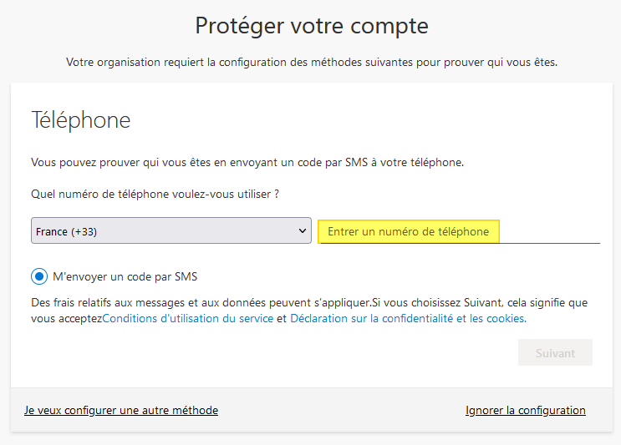621x445 pixels.
Task: Click the SMS verification description sentence
Action: (x=247, y=162)
